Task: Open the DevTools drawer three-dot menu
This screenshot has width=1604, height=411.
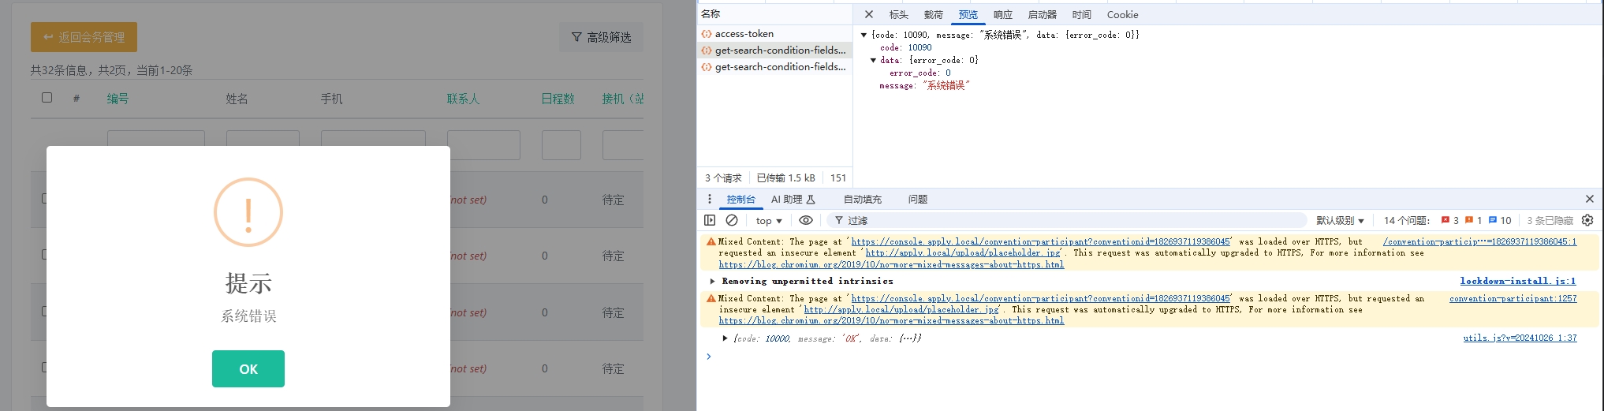Action: [710, 200]
